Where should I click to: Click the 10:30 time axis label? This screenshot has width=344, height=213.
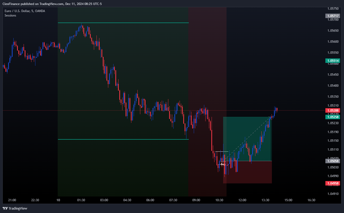tap(219, 200)
